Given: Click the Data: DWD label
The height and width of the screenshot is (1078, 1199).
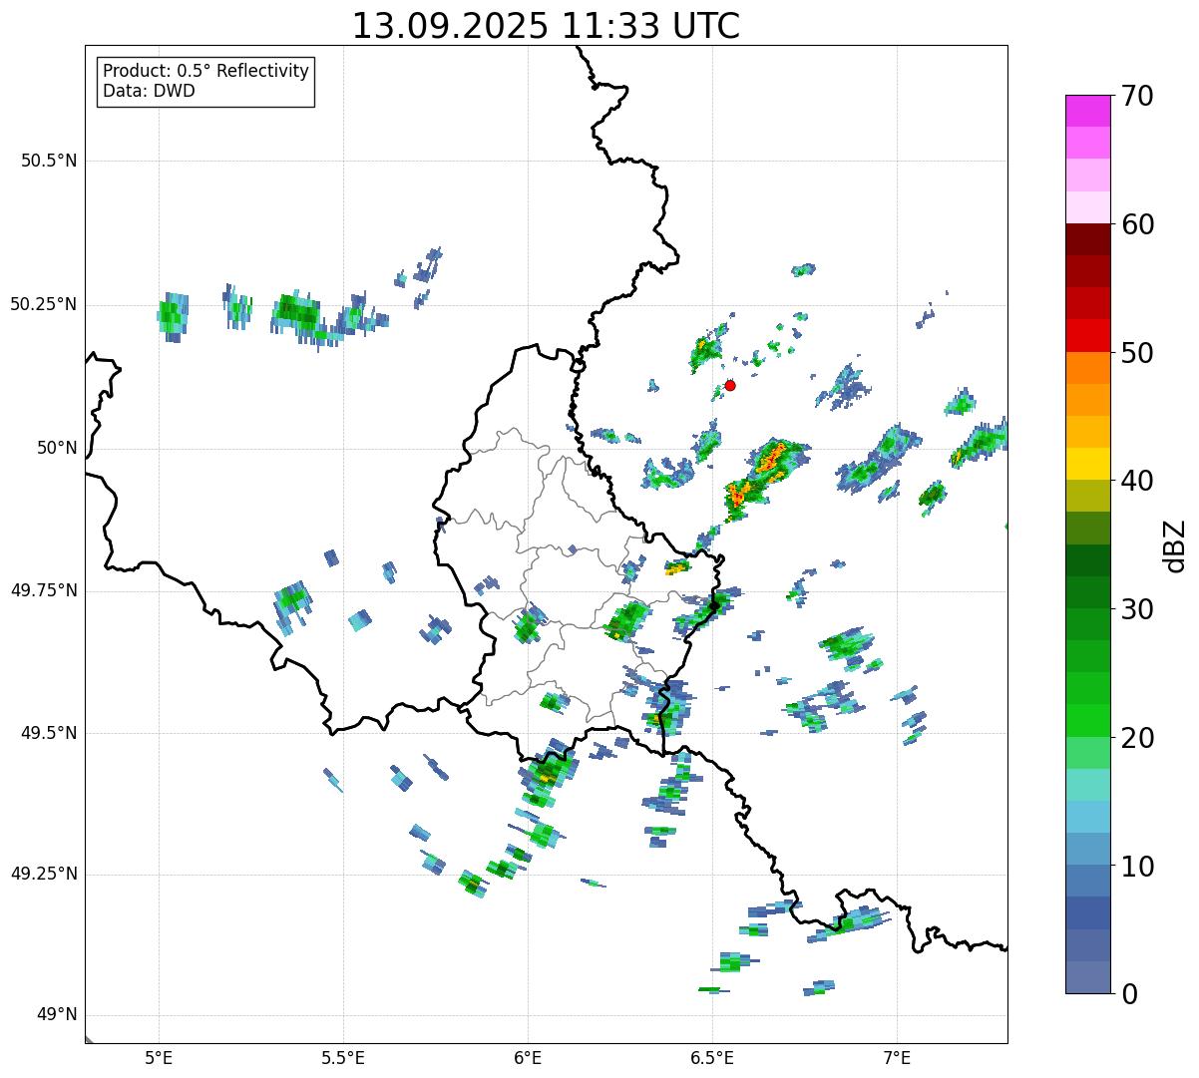Looking at the screenshot, I should coord(149,92).
